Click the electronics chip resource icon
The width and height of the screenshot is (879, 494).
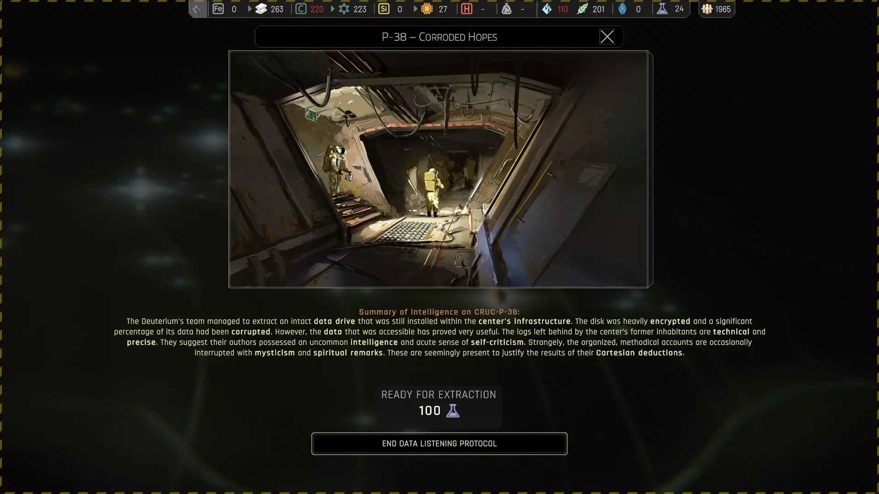click(x=427, y=9)
